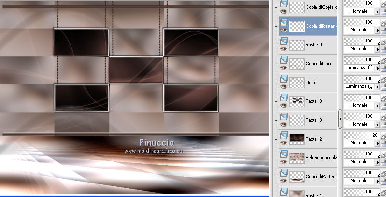Click Raster 3 name beside blank thumbnail
This screenshot has height=197, width=386.
click(x=314, y=120)
